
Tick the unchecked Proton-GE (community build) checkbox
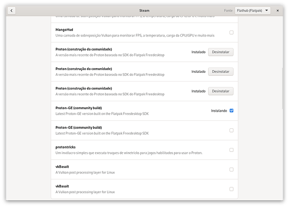[x=232, y=130]
